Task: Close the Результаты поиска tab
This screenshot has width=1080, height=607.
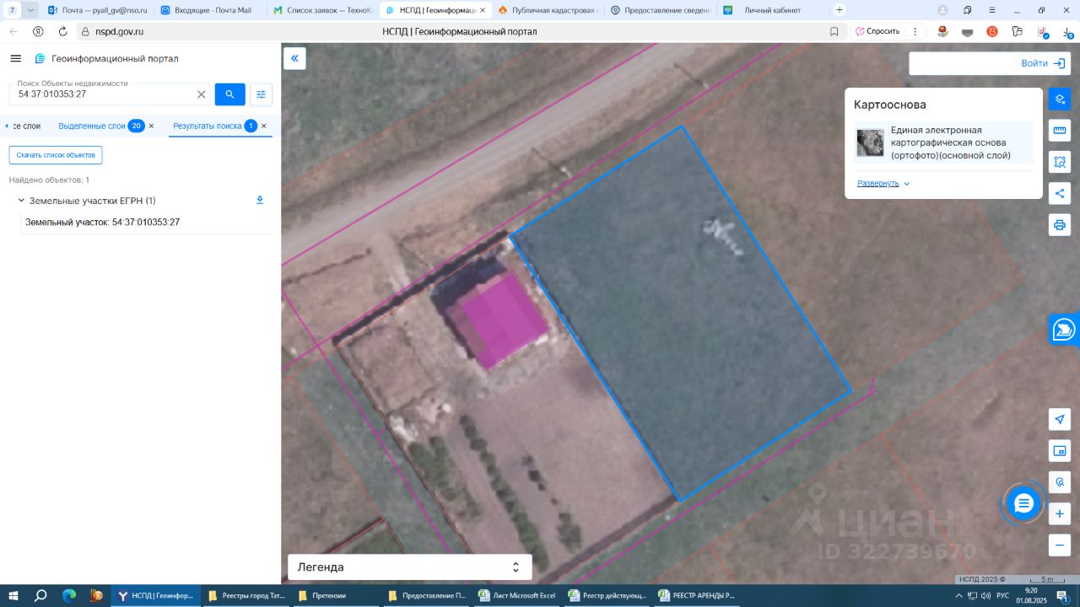Action: [264, 126]
